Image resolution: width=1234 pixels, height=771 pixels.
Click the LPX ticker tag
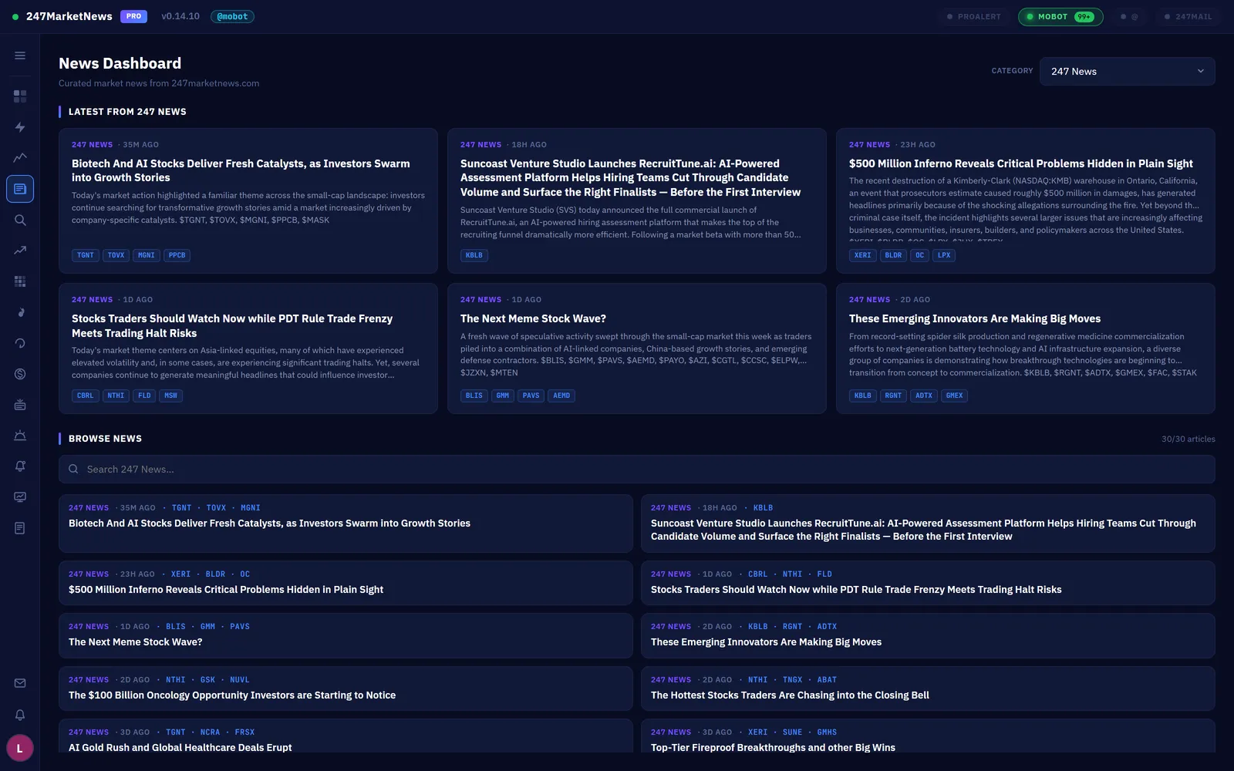pos(944,255)
